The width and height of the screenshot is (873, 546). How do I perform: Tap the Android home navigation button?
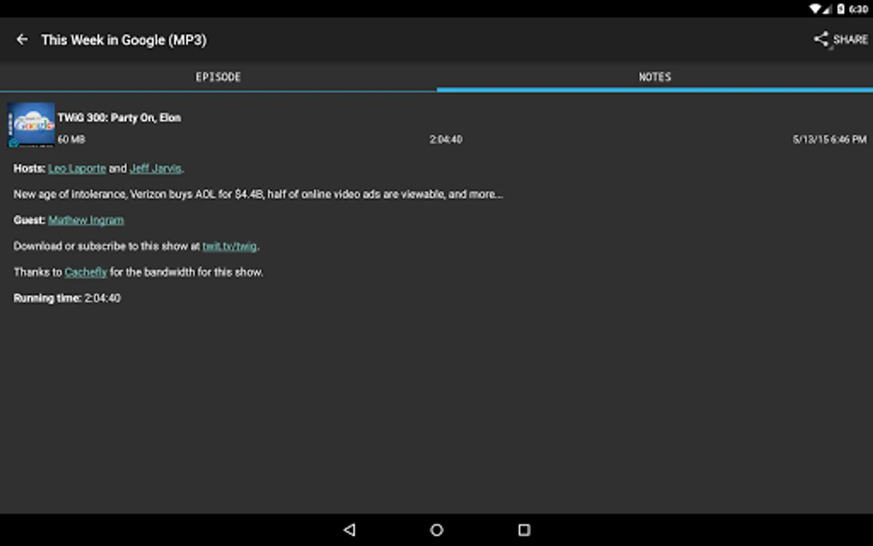pyautogui.click(x=436, y=530)
